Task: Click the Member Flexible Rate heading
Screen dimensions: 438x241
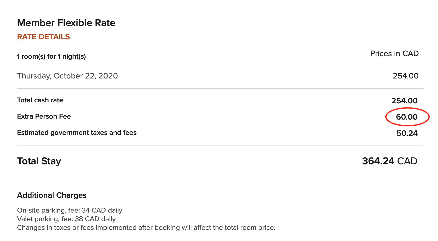Action: click(x=66, y=23)
